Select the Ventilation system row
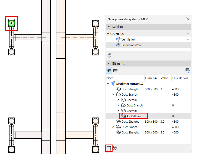198x154 pixels. tap(148, 39)
